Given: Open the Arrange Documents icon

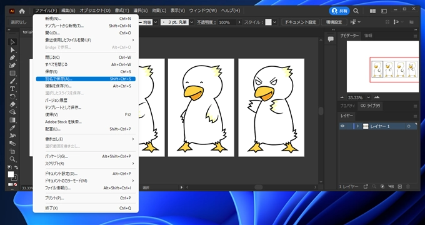Looking at the screenshot, I should (373, 11).
